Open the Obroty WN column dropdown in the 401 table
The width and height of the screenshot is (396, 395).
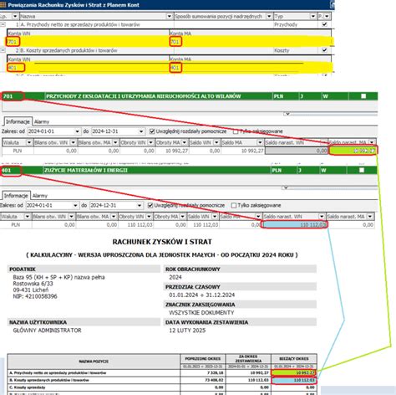click(149, 217)
